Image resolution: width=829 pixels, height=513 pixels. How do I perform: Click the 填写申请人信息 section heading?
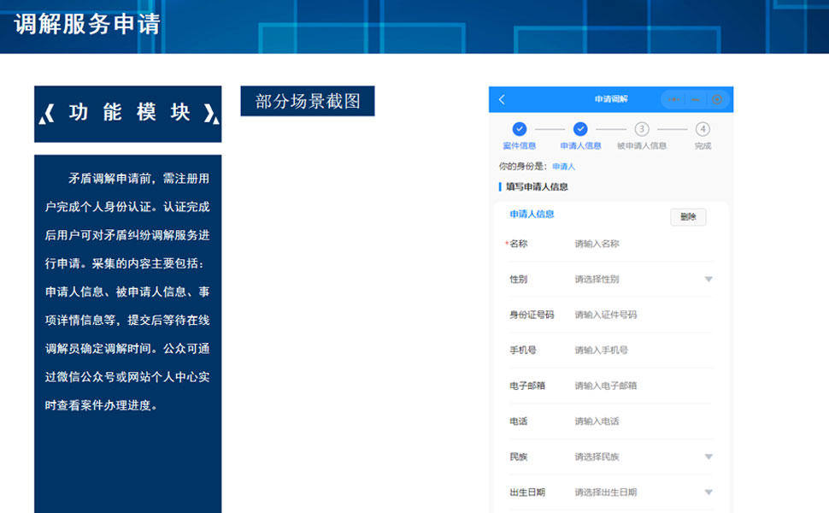(x=537, y=186)
